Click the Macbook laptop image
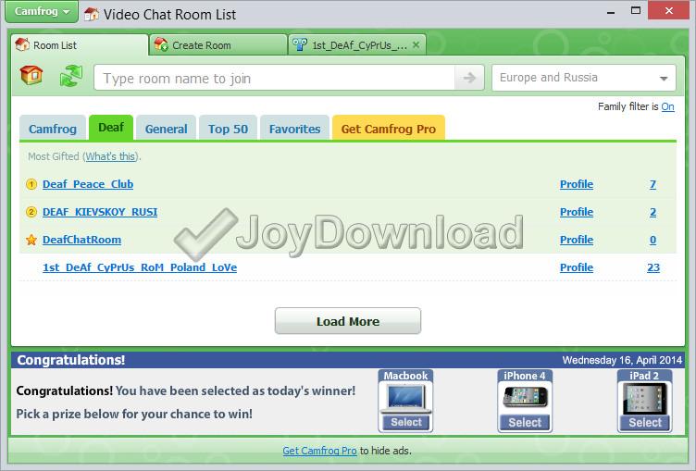Viewport: 696px width, 471px height. 405,397
